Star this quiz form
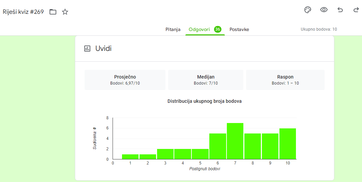 [x=65, y=12]
